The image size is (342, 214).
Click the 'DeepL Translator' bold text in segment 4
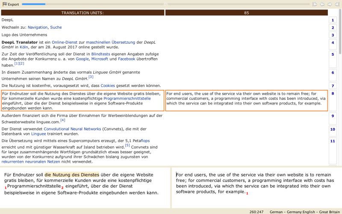coord(19,42)
